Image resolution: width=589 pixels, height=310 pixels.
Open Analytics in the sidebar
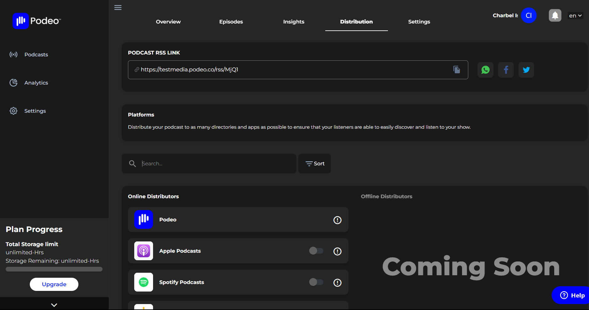36,83
